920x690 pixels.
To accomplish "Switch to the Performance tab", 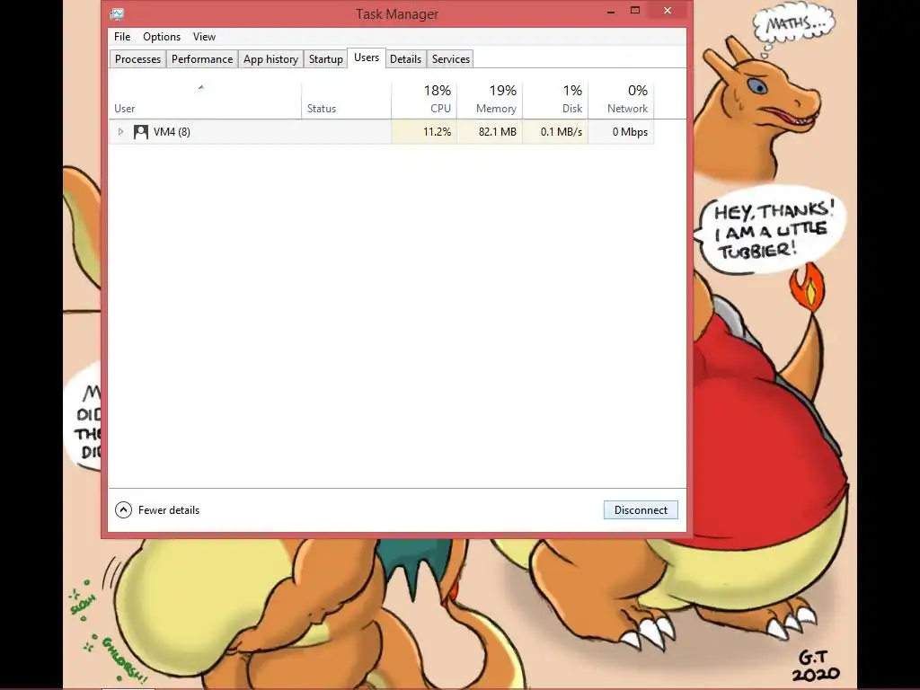I will pyautogui.click(x=202, y=59).
